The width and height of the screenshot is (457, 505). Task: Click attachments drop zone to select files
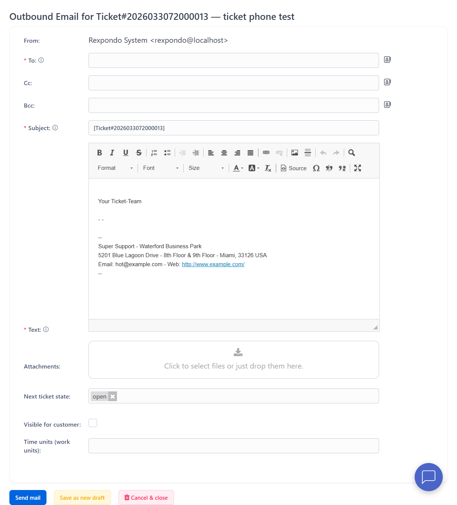(234, 360)
